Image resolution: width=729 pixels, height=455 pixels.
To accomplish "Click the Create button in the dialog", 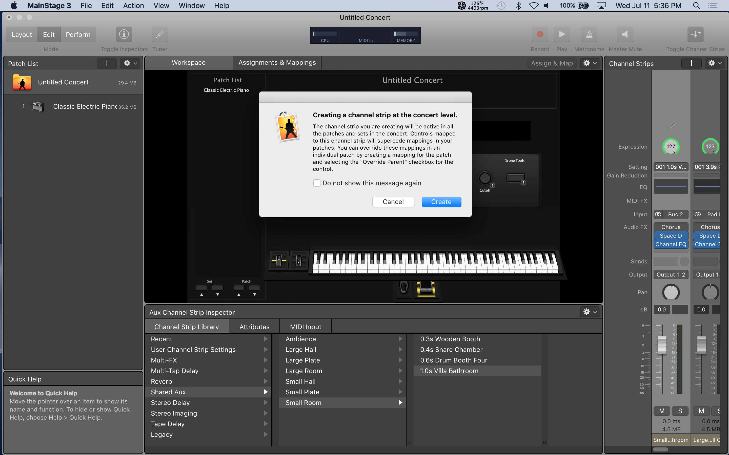I will click(x=441, y=202).
